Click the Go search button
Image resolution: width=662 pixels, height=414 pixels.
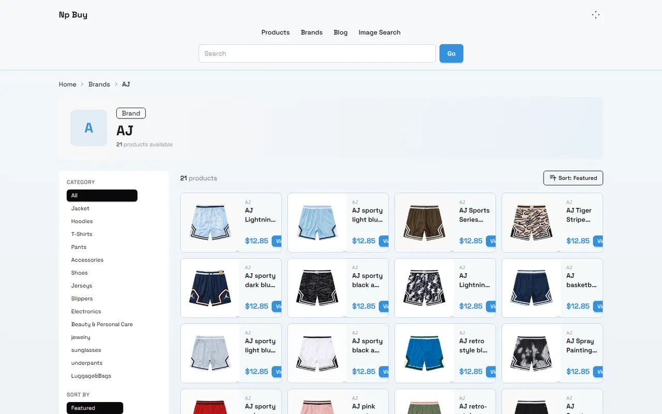pos(452,53)
